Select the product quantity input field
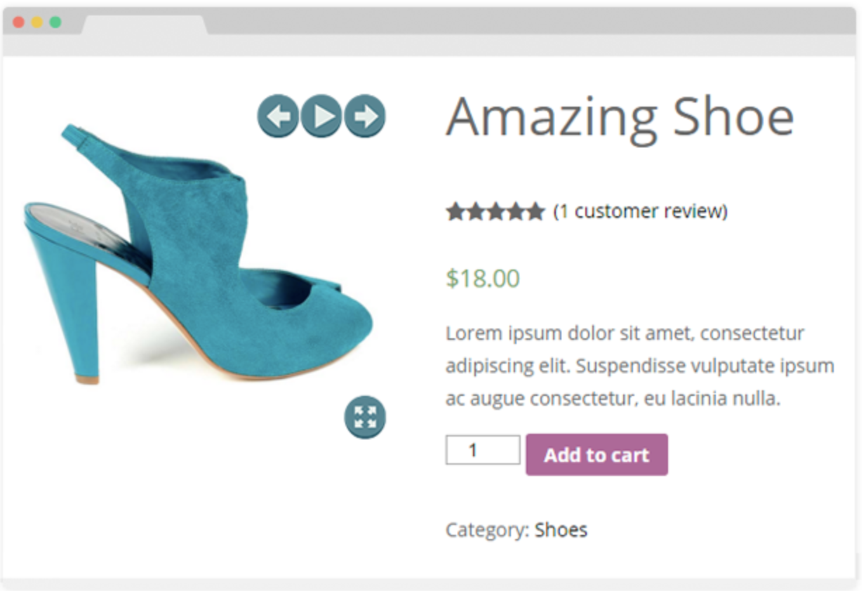 [483, 450]
